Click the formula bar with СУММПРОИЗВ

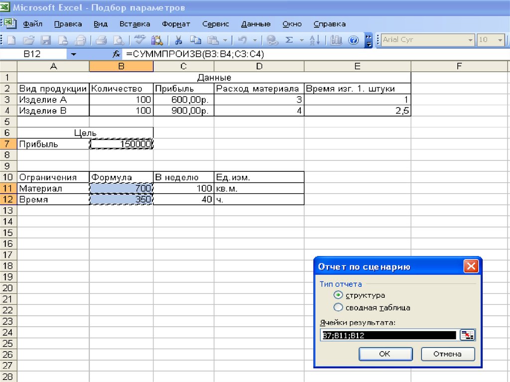click(x=315, y=54)
